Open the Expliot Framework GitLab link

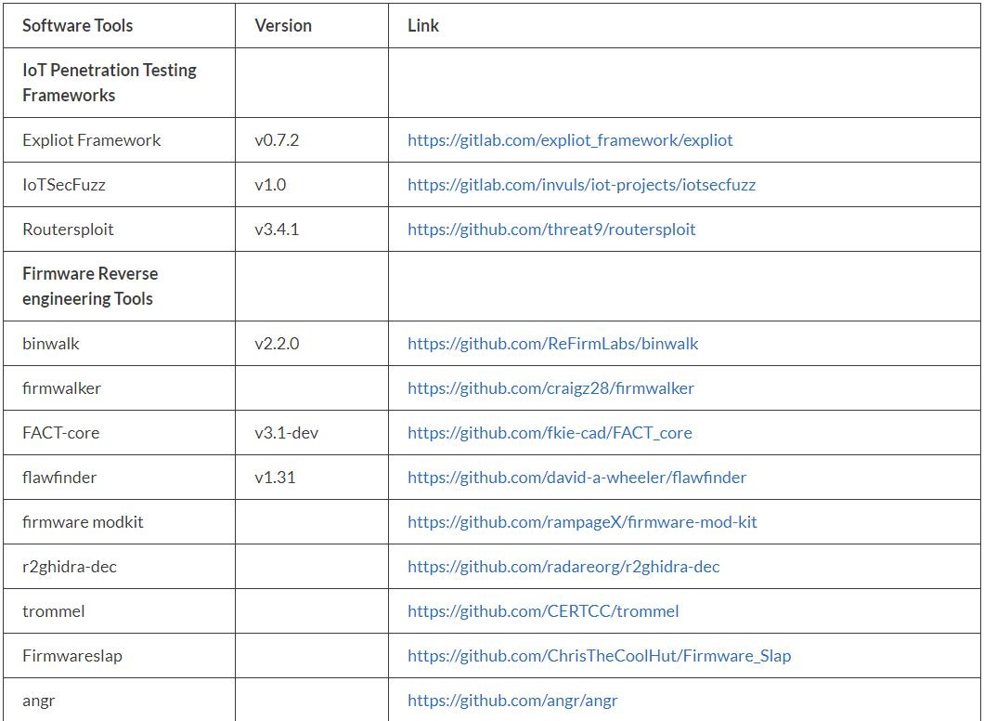(570, 140)
